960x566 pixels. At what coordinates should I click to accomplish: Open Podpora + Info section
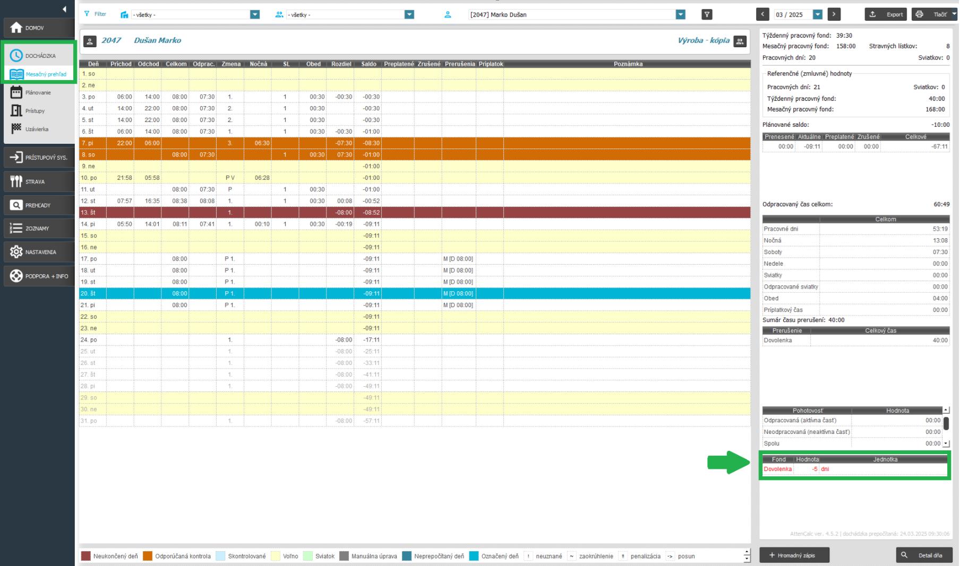point(37,276)
